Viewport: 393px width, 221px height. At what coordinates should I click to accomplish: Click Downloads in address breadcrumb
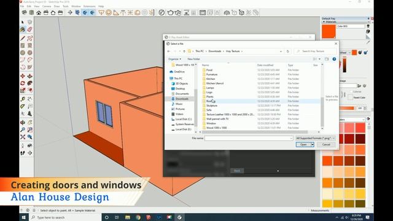tap(215, 52)
